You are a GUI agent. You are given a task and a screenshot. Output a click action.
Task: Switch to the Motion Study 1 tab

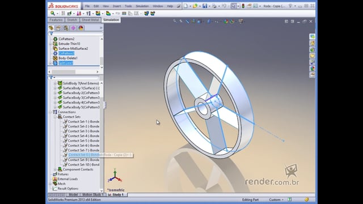(93, 195)
